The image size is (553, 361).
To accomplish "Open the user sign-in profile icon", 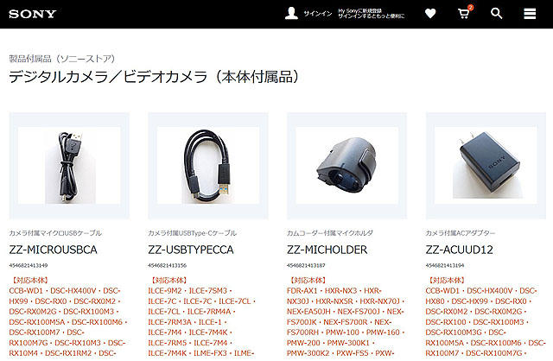I will pyautogui.click(x=291, y=14).
